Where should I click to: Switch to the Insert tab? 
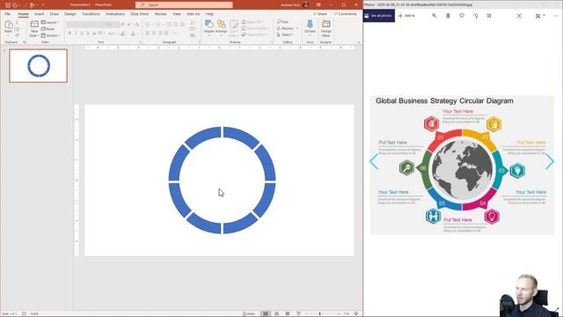tap(39, 14)
